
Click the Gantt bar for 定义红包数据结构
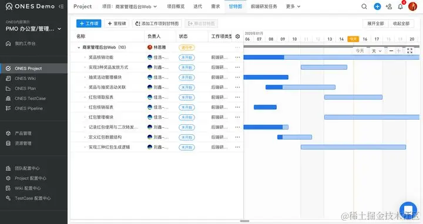pos(294,137)
